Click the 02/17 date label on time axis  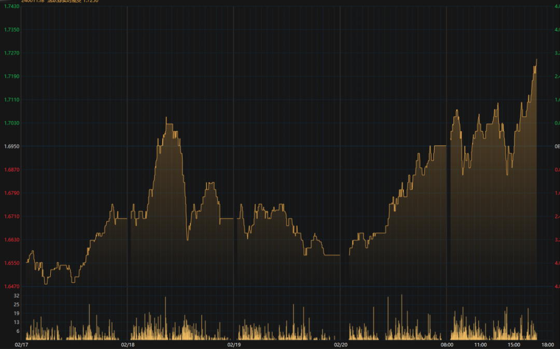[x=21, y=345]
